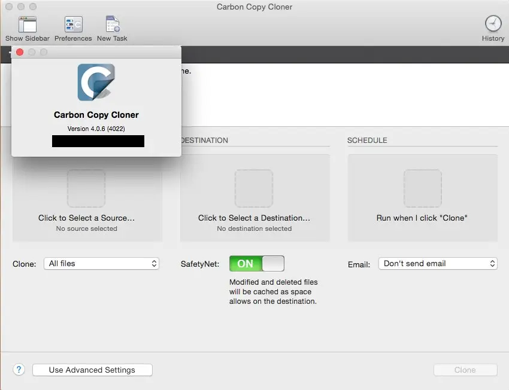Close the About Carbon Copy Cloner window
The width and height of the screenshot is (509, 390).
coord(20,52)
